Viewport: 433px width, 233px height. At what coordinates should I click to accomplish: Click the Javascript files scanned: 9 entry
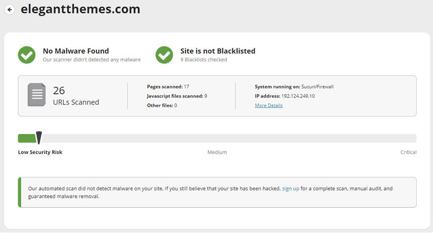(x=177, y=96)
